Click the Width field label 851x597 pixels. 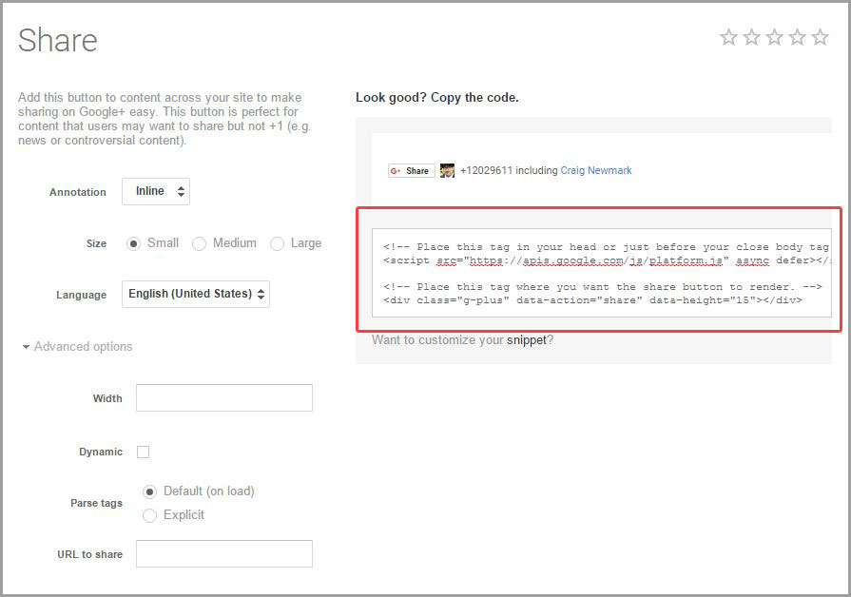(x=107, y=398)
